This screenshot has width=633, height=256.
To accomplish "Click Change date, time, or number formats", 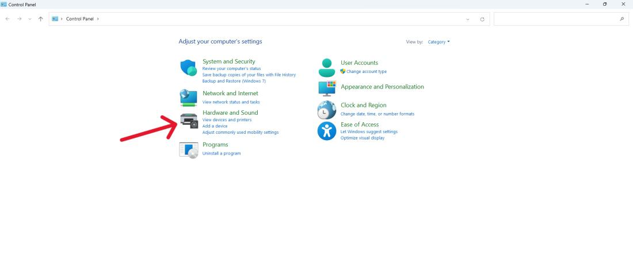I will (377, 114).
